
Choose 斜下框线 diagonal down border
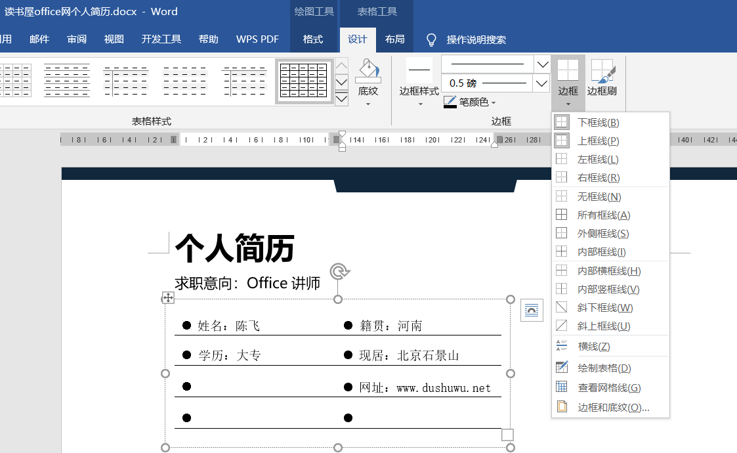tap(604, 307)
